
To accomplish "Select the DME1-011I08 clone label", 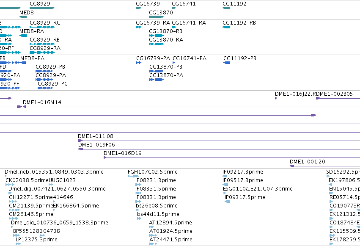I will 96,136.
